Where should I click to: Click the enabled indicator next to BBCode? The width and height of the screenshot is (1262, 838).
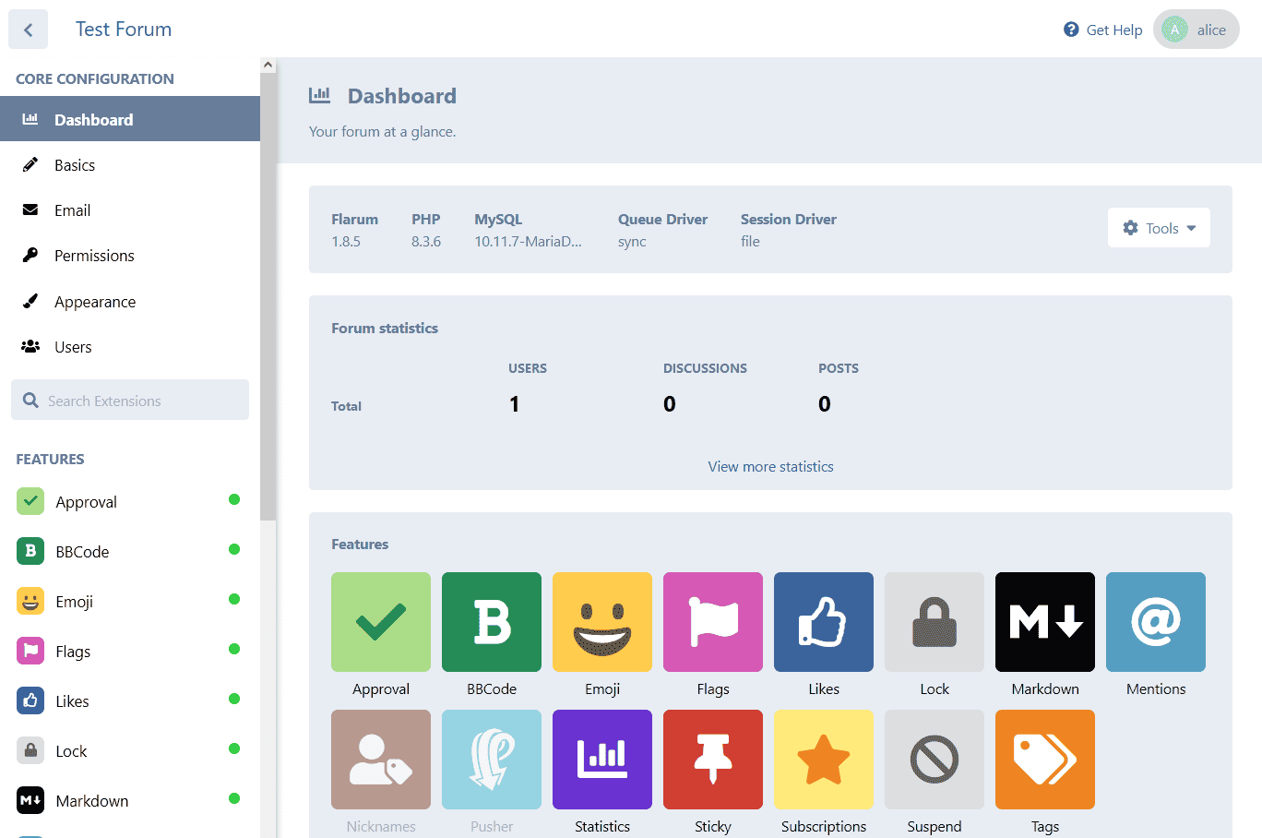point(234,549)
